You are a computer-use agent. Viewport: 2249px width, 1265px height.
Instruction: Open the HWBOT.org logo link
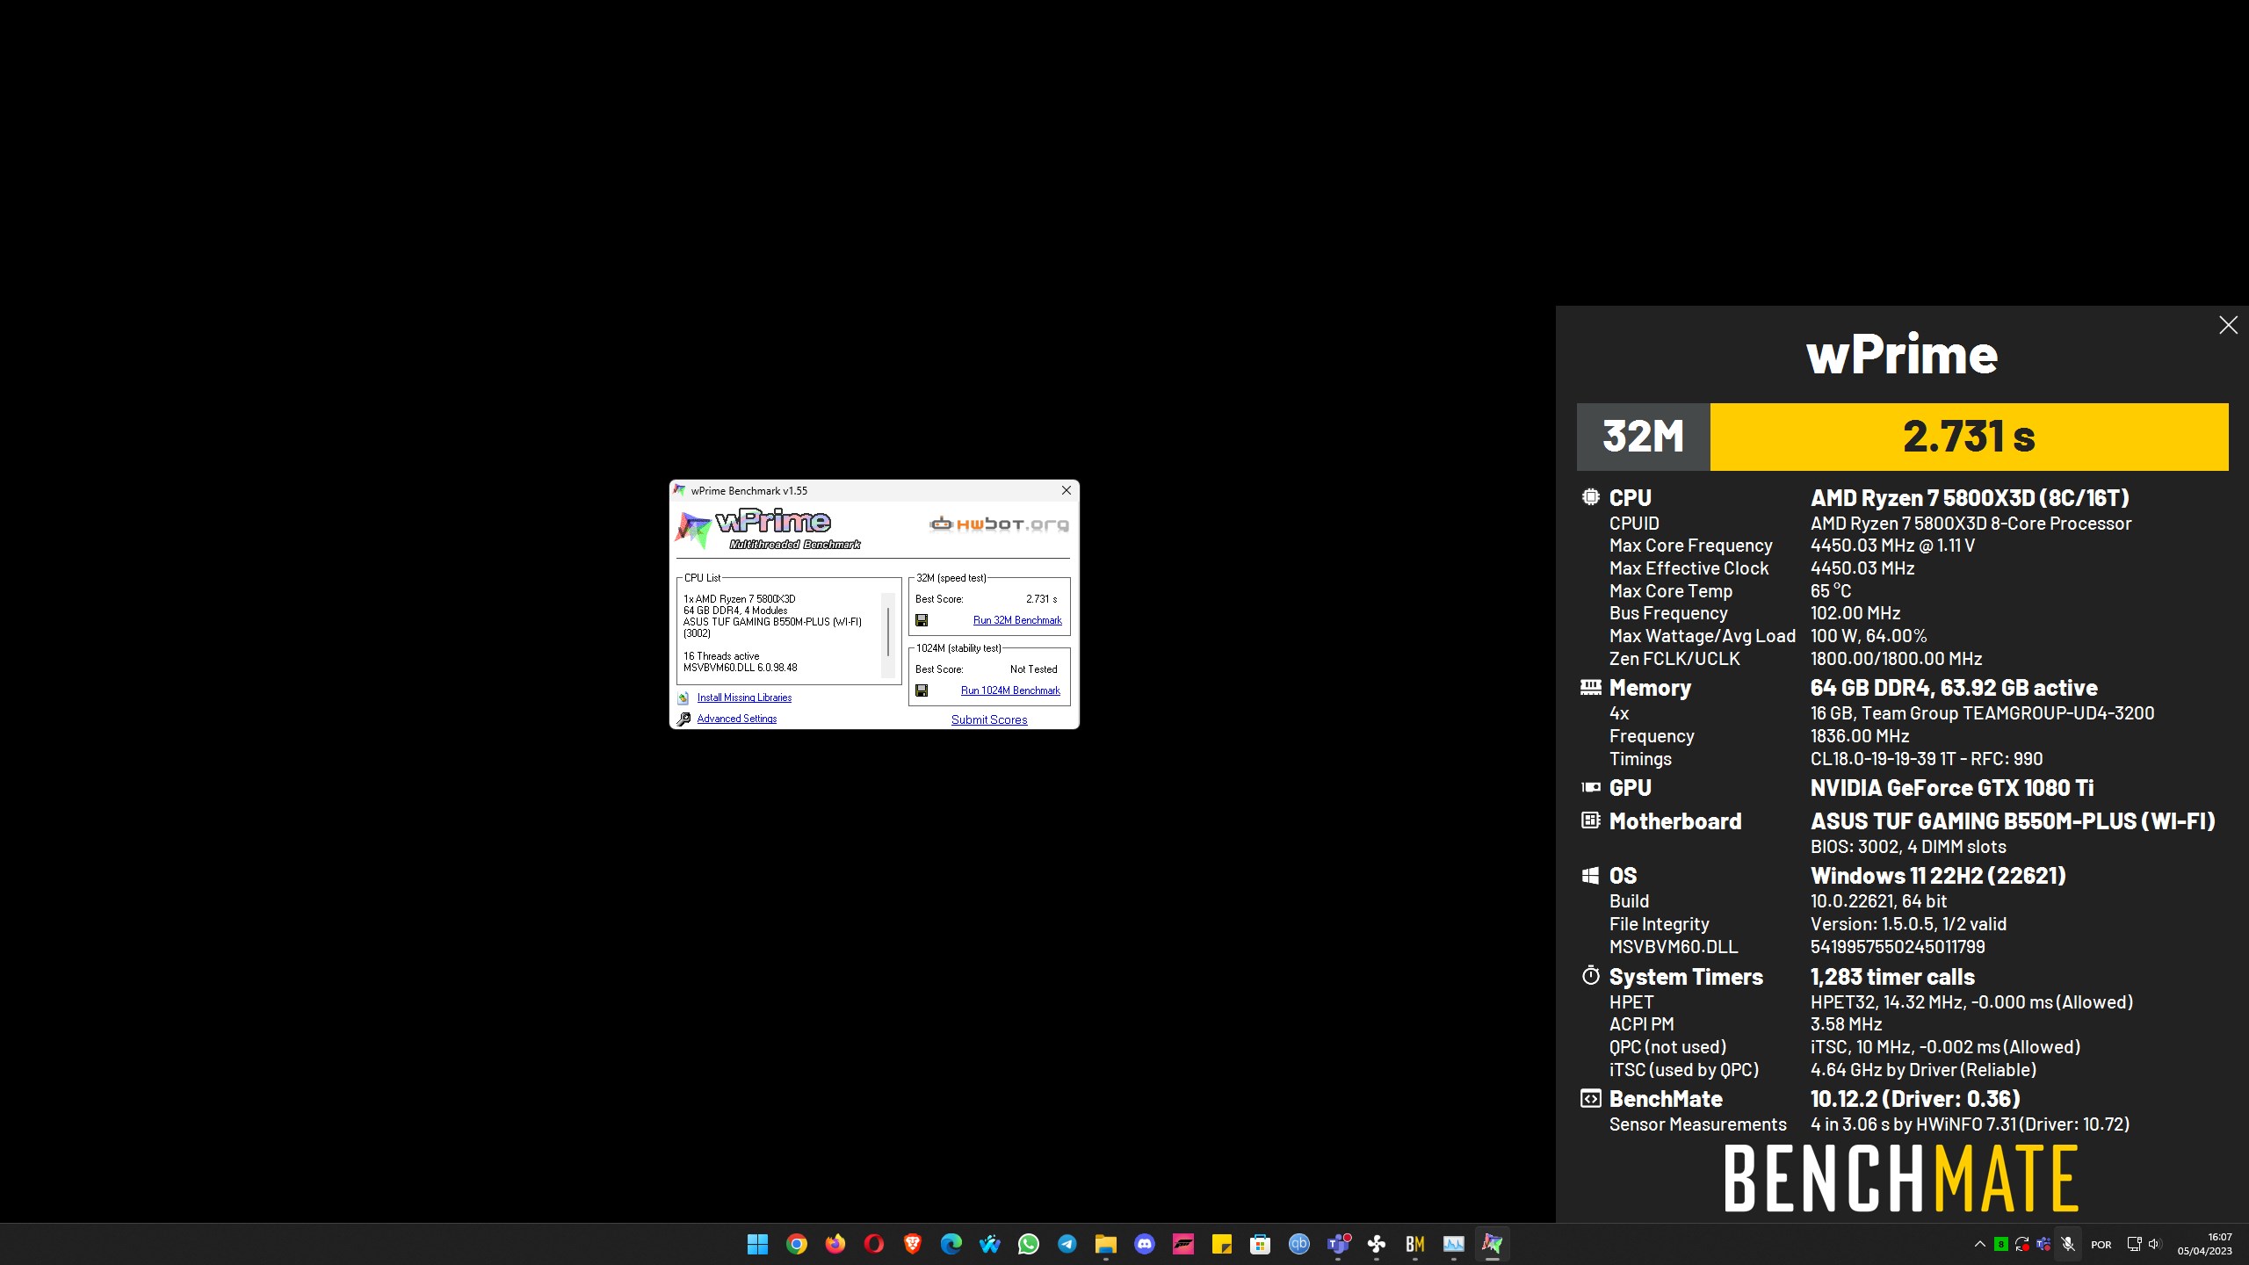point(999,524)
